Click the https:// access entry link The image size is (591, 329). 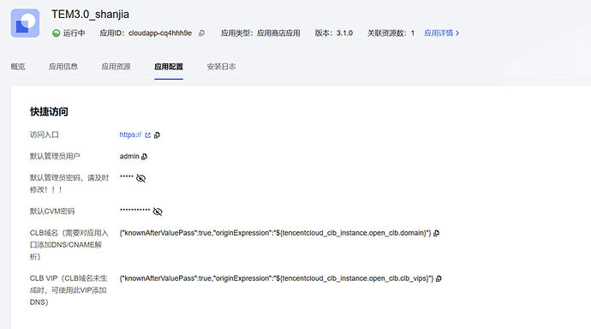pos(130,135)
